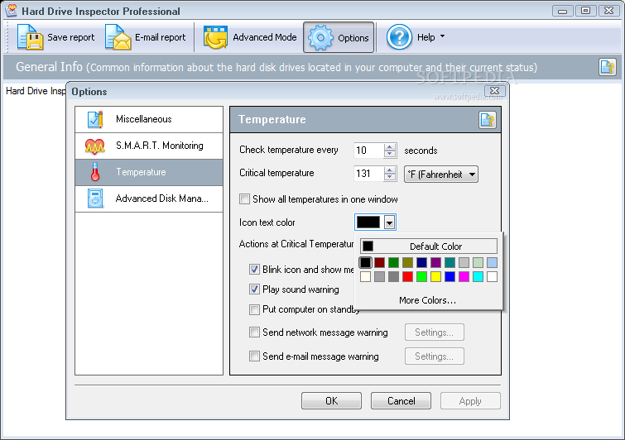Click the check temperature seconds field

[x=368, y=151]
